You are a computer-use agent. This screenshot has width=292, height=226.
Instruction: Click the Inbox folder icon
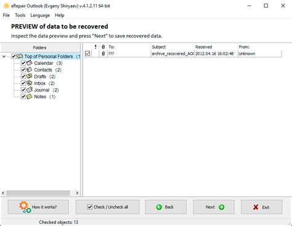click(30, 83)
